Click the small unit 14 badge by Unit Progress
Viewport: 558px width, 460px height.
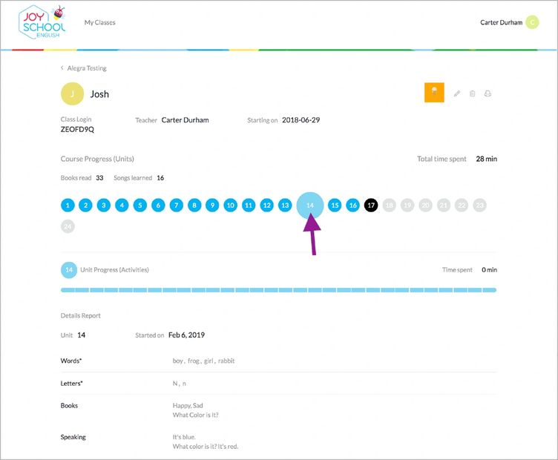[x=68, y=270]
